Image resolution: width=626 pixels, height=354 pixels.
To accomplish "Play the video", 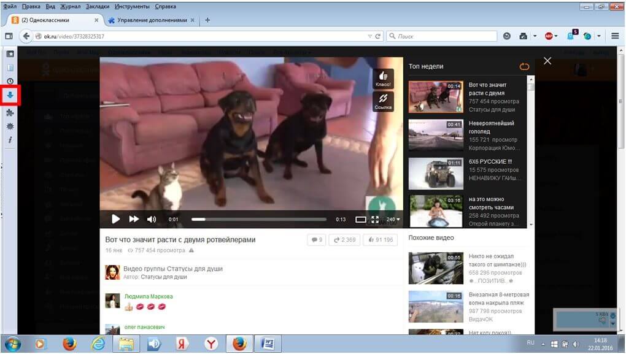I will [x=115, y=219].
